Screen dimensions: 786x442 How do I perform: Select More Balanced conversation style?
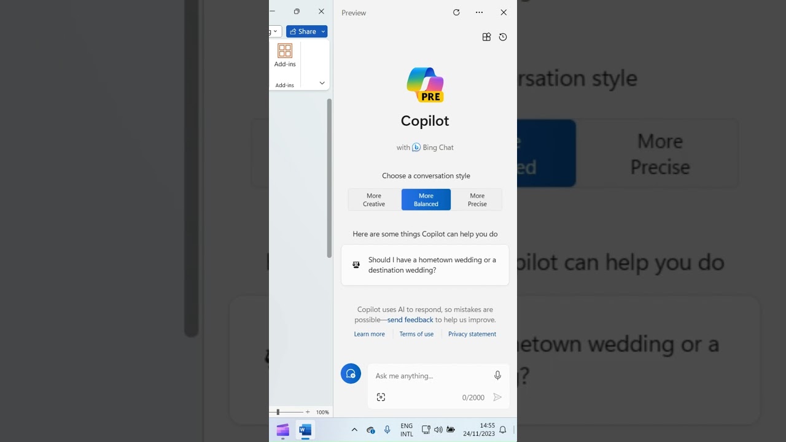(426, 200)
